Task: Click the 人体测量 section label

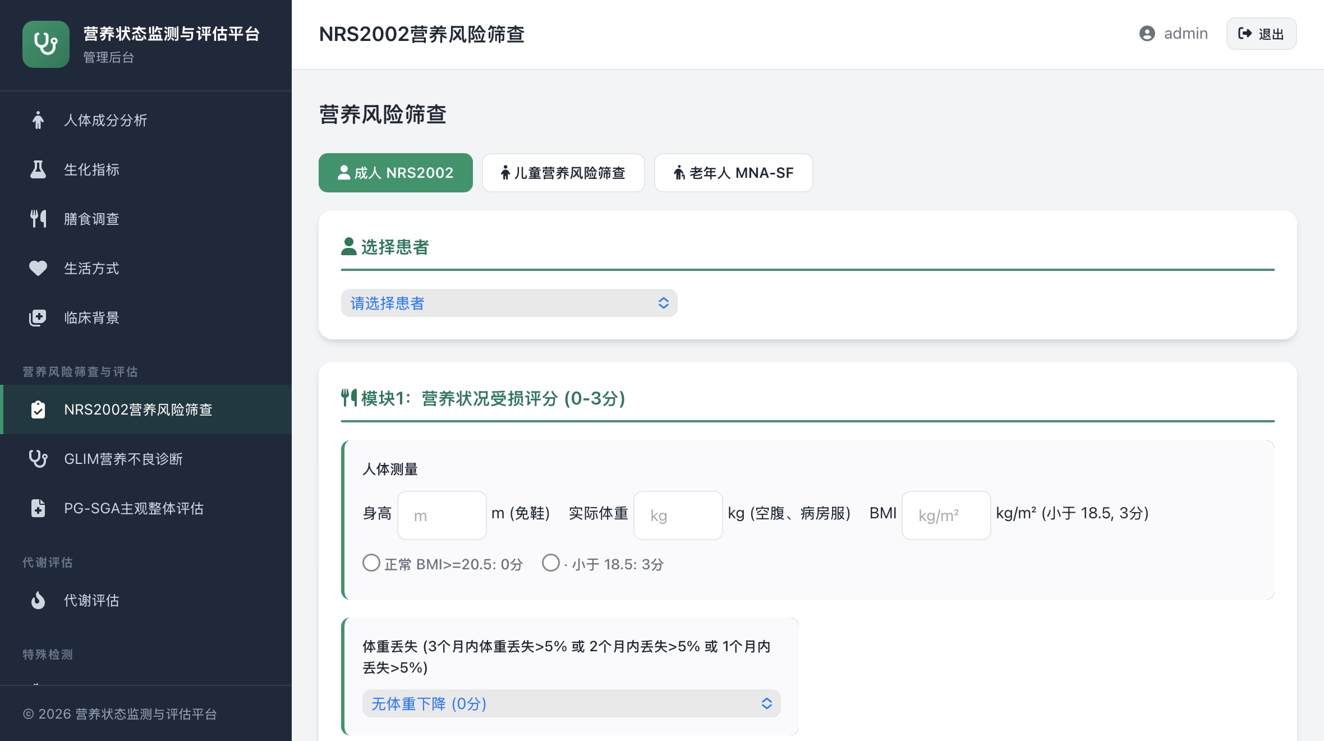Action: click(390, 469)
